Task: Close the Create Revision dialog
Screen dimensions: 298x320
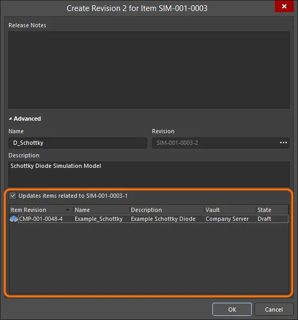Action: (284, 6)
